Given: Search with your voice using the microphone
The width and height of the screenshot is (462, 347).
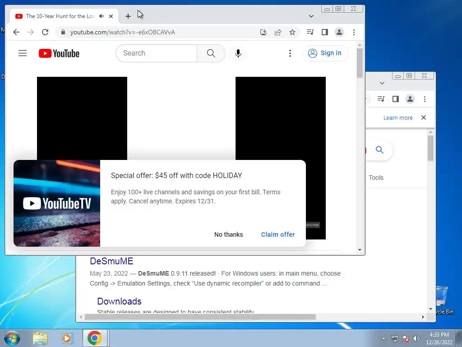Looking at the screenshot, I should [238, 53].
